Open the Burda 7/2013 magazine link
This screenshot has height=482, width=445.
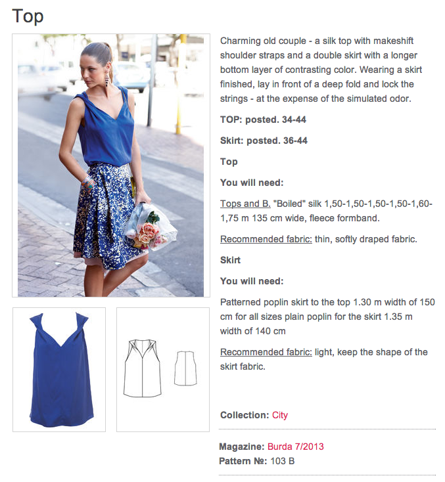295,447
